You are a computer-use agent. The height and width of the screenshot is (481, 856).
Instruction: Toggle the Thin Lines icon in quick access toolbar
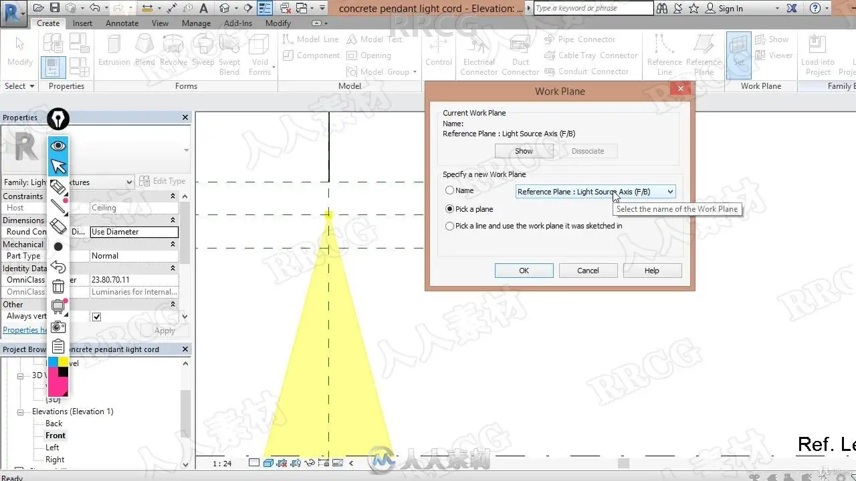[x=265, y=8]
